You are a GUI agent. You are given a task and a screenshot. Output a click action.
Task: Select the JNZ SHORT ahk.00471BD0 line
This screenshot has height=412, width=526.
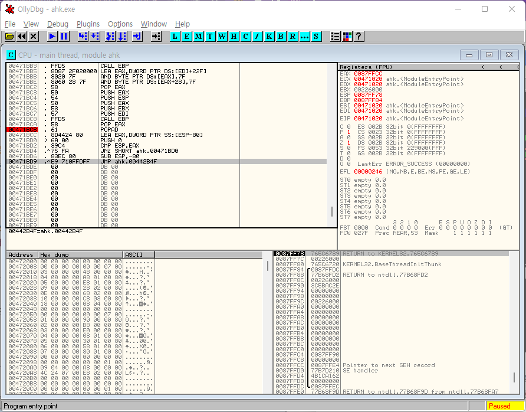tap(166, 151)
